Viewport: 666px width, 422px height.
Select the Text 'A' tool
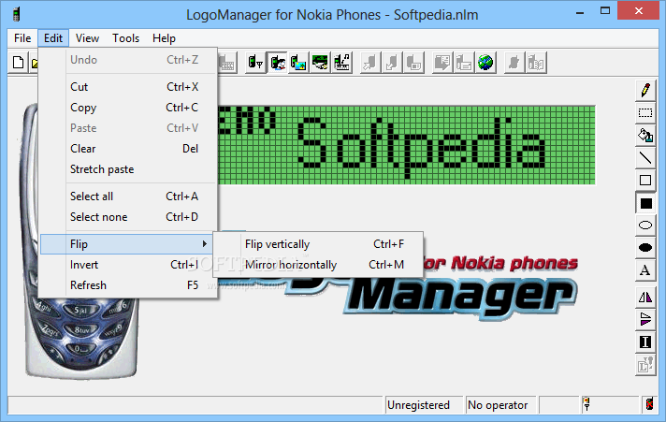point(645,270)
